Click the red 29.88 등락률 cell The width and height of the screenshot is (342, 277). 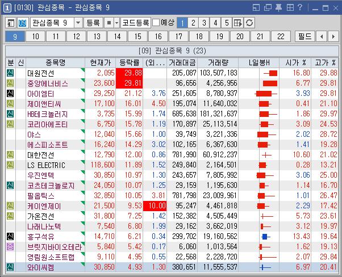click(x=130, y=73)
